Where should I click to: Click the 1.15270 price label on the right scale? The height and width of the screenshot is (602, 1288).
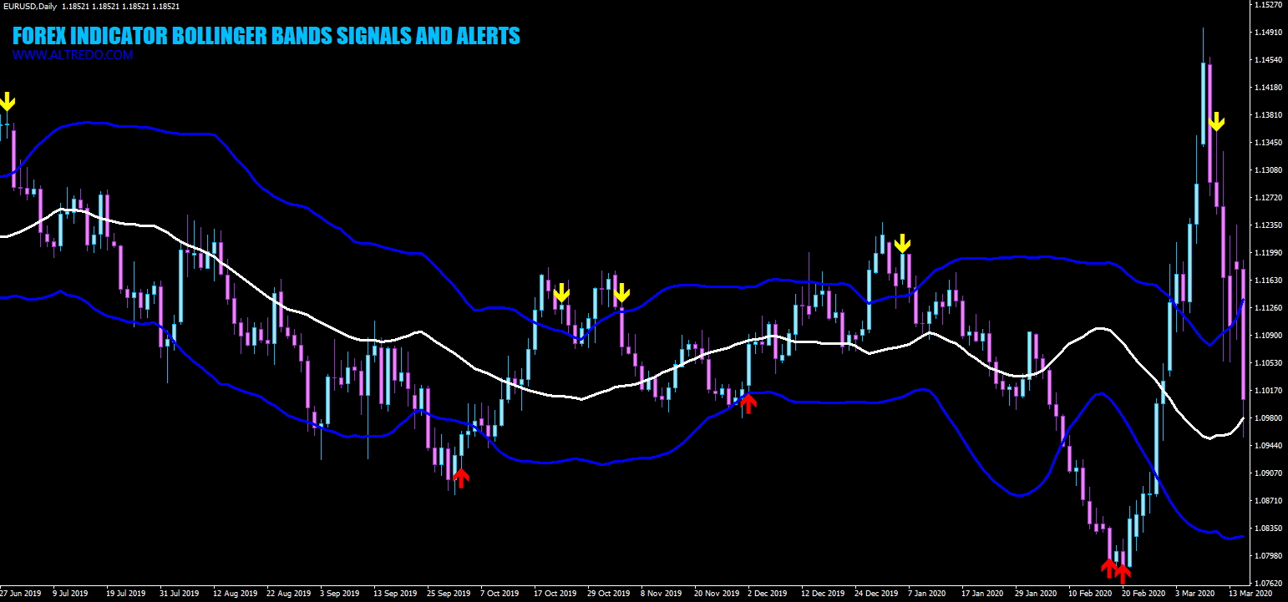[1268, 4]
